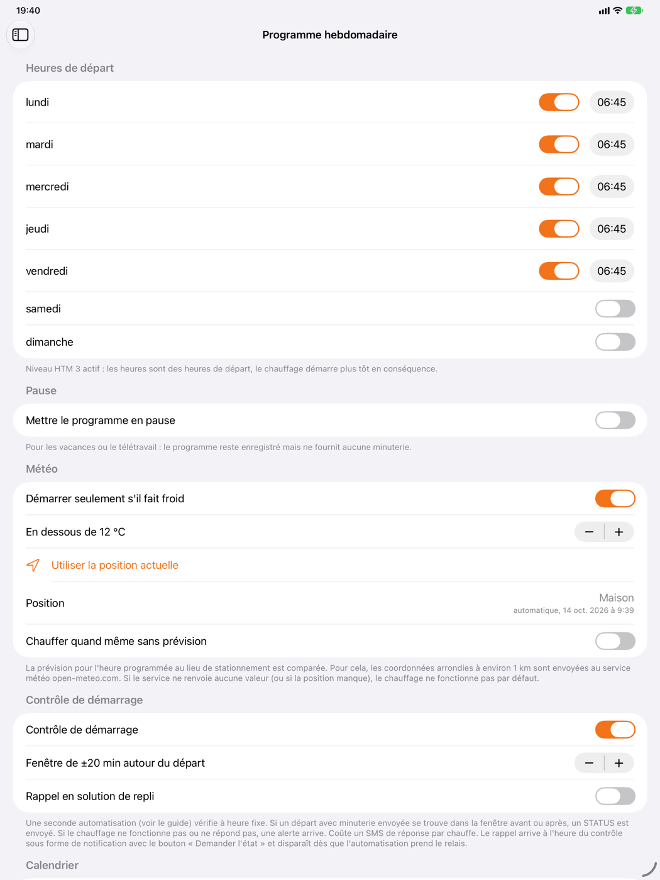This screenshot has height=880, width=660.
Task: Open the mardi 06:45 time picker
Action: 612,145
